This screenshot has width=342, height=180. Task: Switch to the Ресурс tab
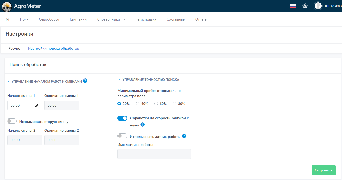[14, 48]
